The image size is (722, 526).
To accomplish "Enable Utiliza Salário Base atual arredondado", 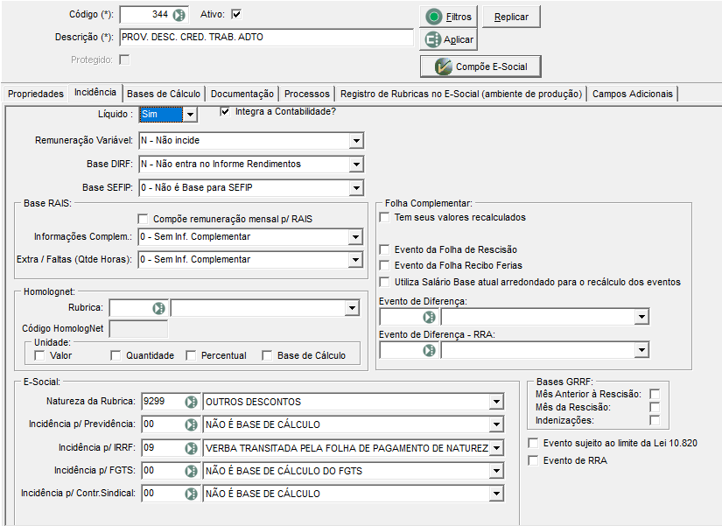I will pos(384,282).
